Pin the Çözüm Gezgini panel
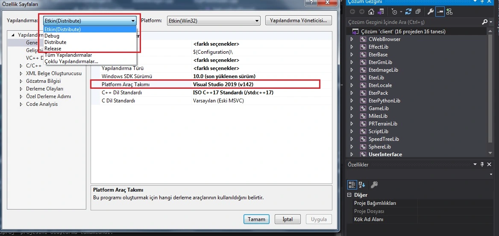 [x=482, y=2]
